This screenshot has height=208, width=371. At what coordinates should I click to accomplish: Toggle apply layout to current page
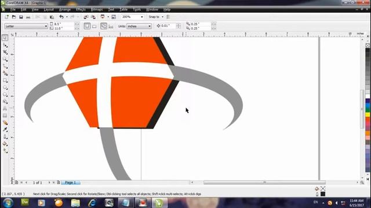111,26
